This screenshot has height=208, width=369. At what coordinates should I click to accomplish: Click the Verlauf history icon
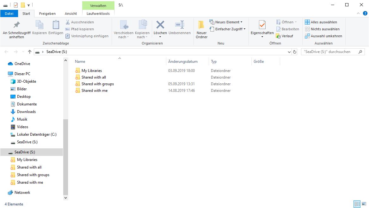pos(278,36)
